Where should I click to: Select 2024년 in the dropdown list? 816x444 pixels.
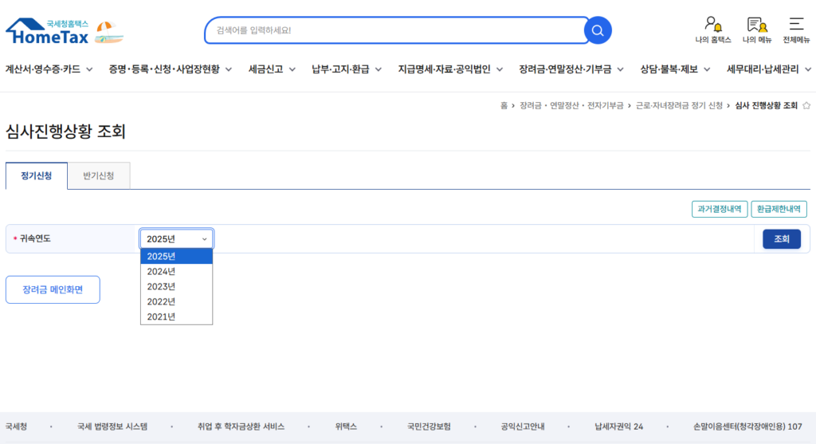tap(176, 271)
